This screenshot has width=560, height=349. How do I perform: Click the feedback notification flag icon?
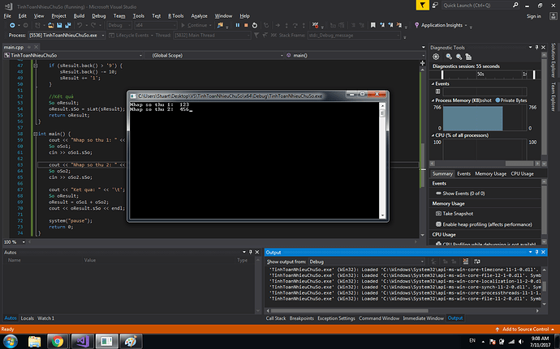pyautogui.click(x=422, y=4)
